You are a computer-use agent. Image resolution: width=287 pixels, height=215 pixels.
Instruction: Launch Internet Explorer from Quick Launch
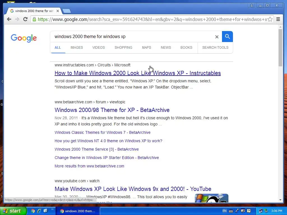point(39,211)
